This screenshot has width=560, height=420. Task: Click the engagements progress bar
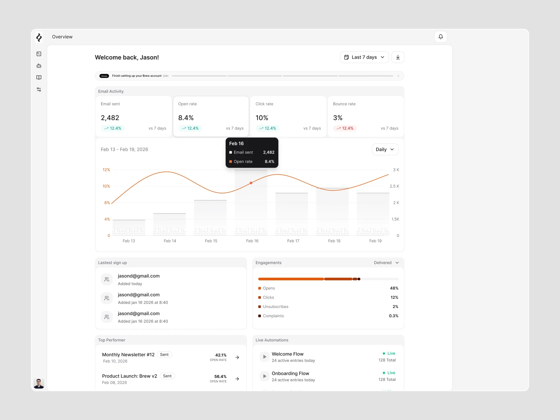(328, 279)
